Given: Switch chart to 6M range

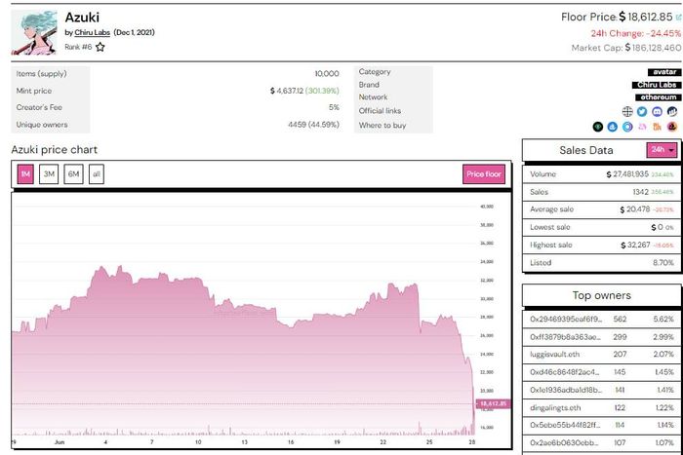Looking at the screenshot, I should (73, 174).
